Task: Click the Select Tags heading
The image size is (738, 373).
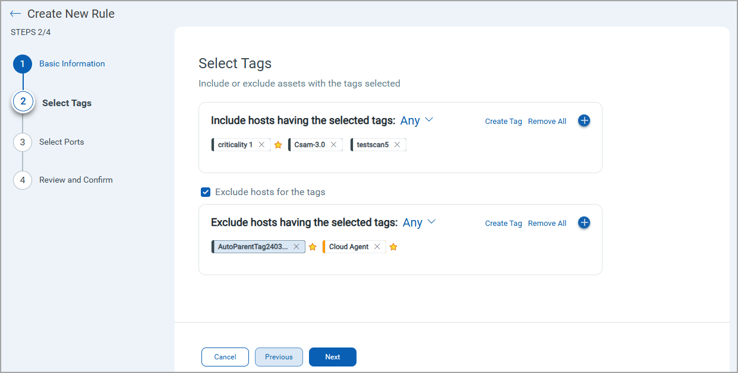Action: [x=235, y=63]
